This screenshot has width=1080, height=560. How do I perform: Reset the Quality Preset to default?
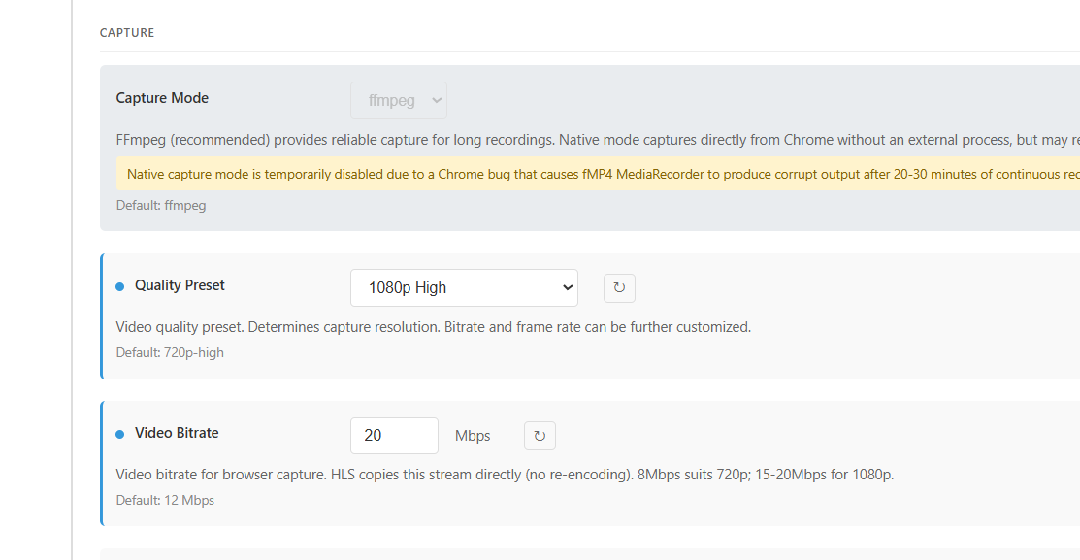coord(619,288)
